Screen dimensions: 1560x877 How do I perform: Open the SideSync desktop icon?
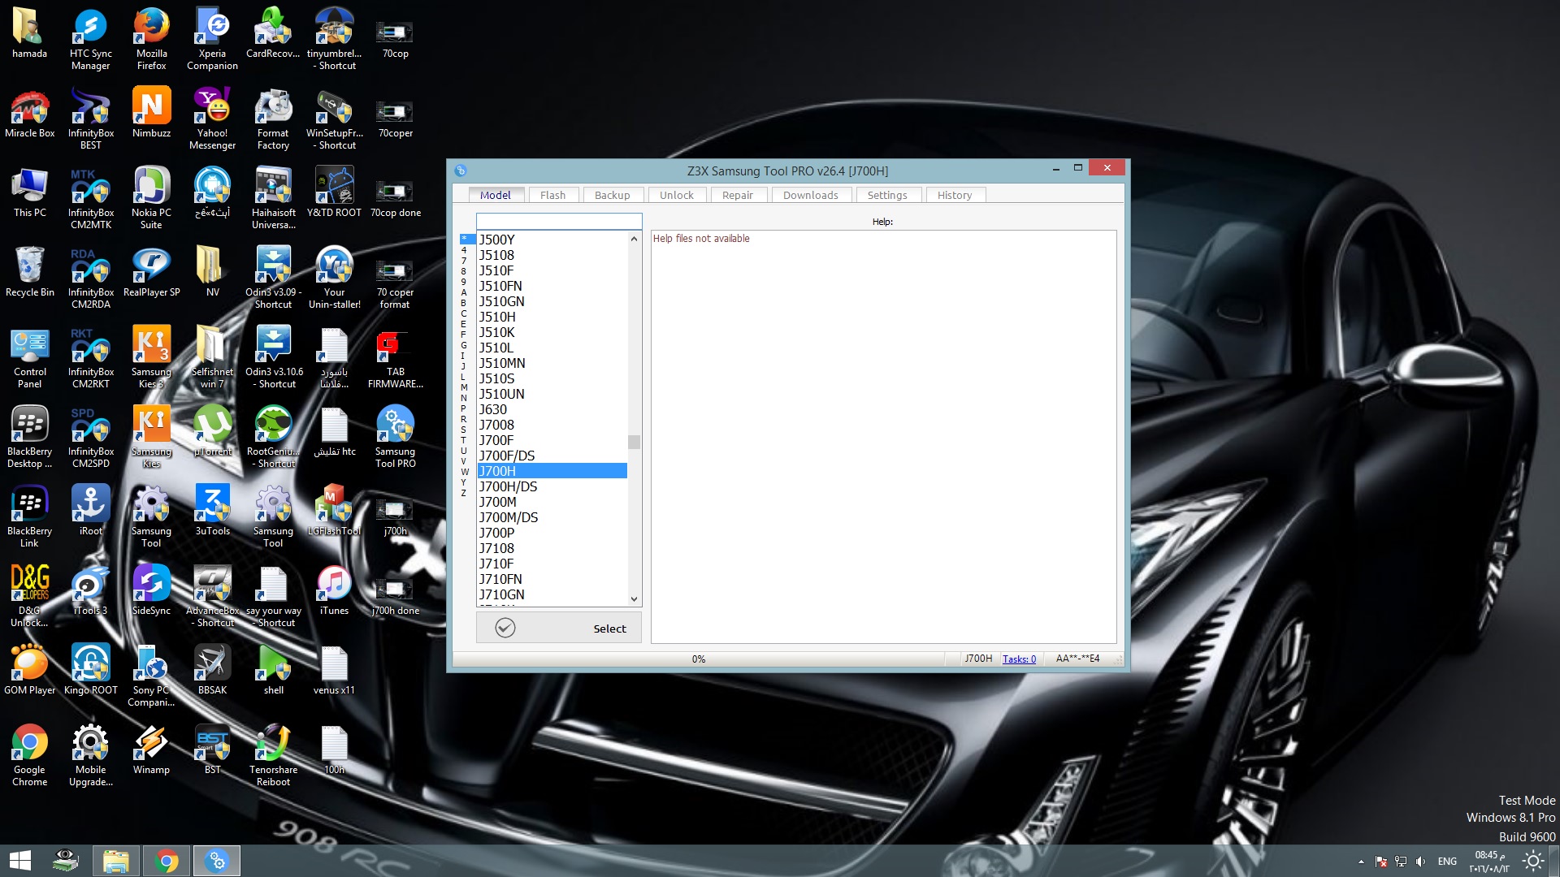click(x=151, y=590)
